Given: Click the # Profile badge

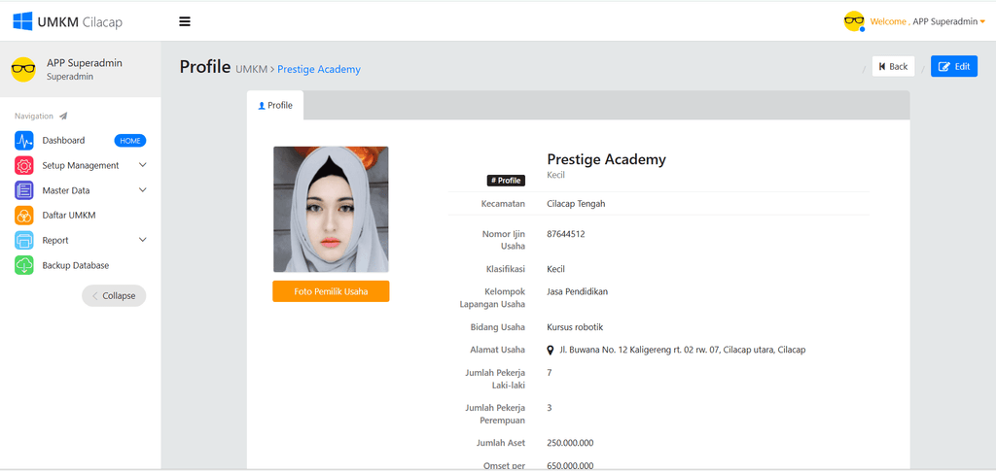Looking at the screenshot, I should click(506, 181).
